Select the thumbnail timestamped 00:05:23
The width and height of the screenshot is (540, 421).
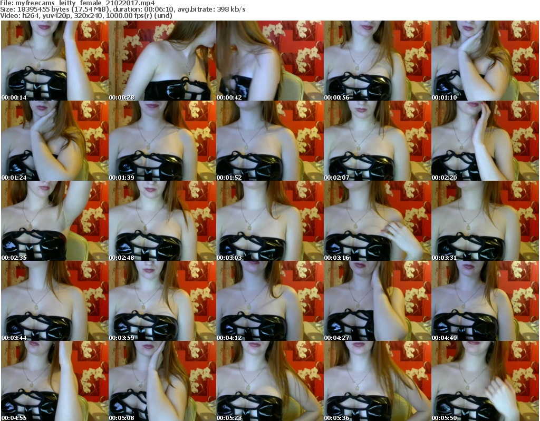click(270, 381)
